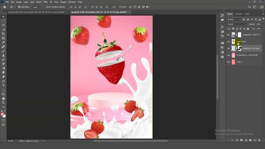
Task: Filter layers by type layers icon
Action: (252, 19)
